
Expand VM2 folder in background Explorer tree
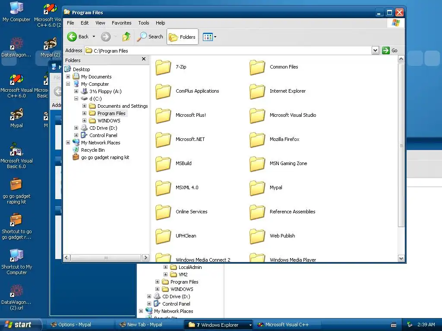pyautogui.click(x=165, y=275)
